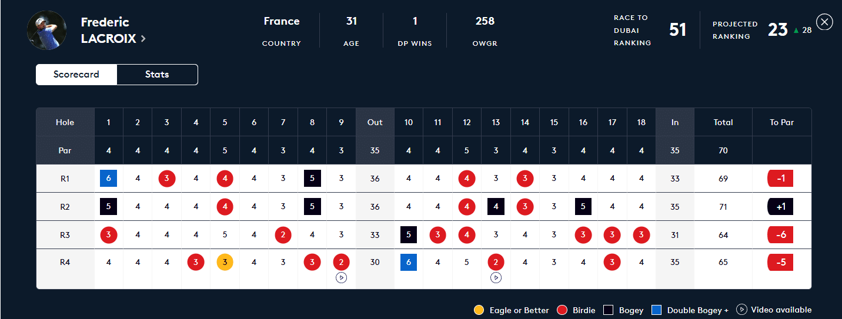Click the R4 hole 5 eagle marker
Image resolution: width=842 pixels, height=319 pixels.
pyautogui.click(x=225, y=263)
